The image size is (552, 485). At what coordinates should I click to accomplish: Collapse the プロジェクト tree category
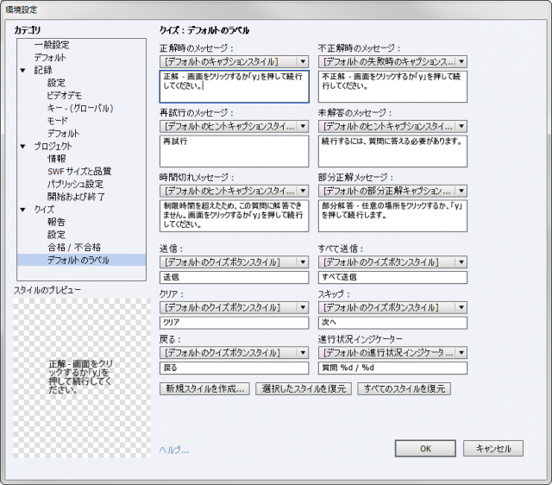point(23,146)
